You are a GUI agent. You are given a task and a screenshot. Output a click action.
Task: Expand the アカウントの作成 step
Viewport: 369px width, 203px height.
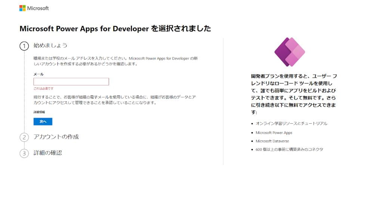(56, 137)
